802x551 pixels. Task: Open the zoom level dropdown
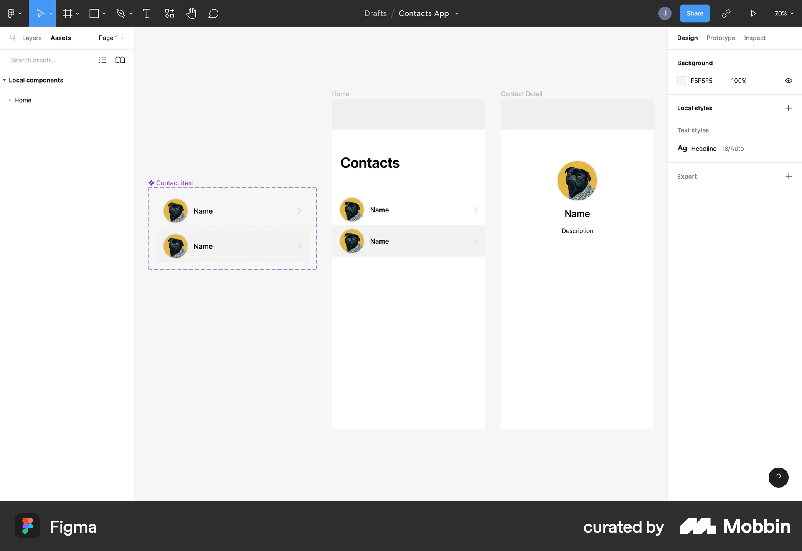click(784, 13)
